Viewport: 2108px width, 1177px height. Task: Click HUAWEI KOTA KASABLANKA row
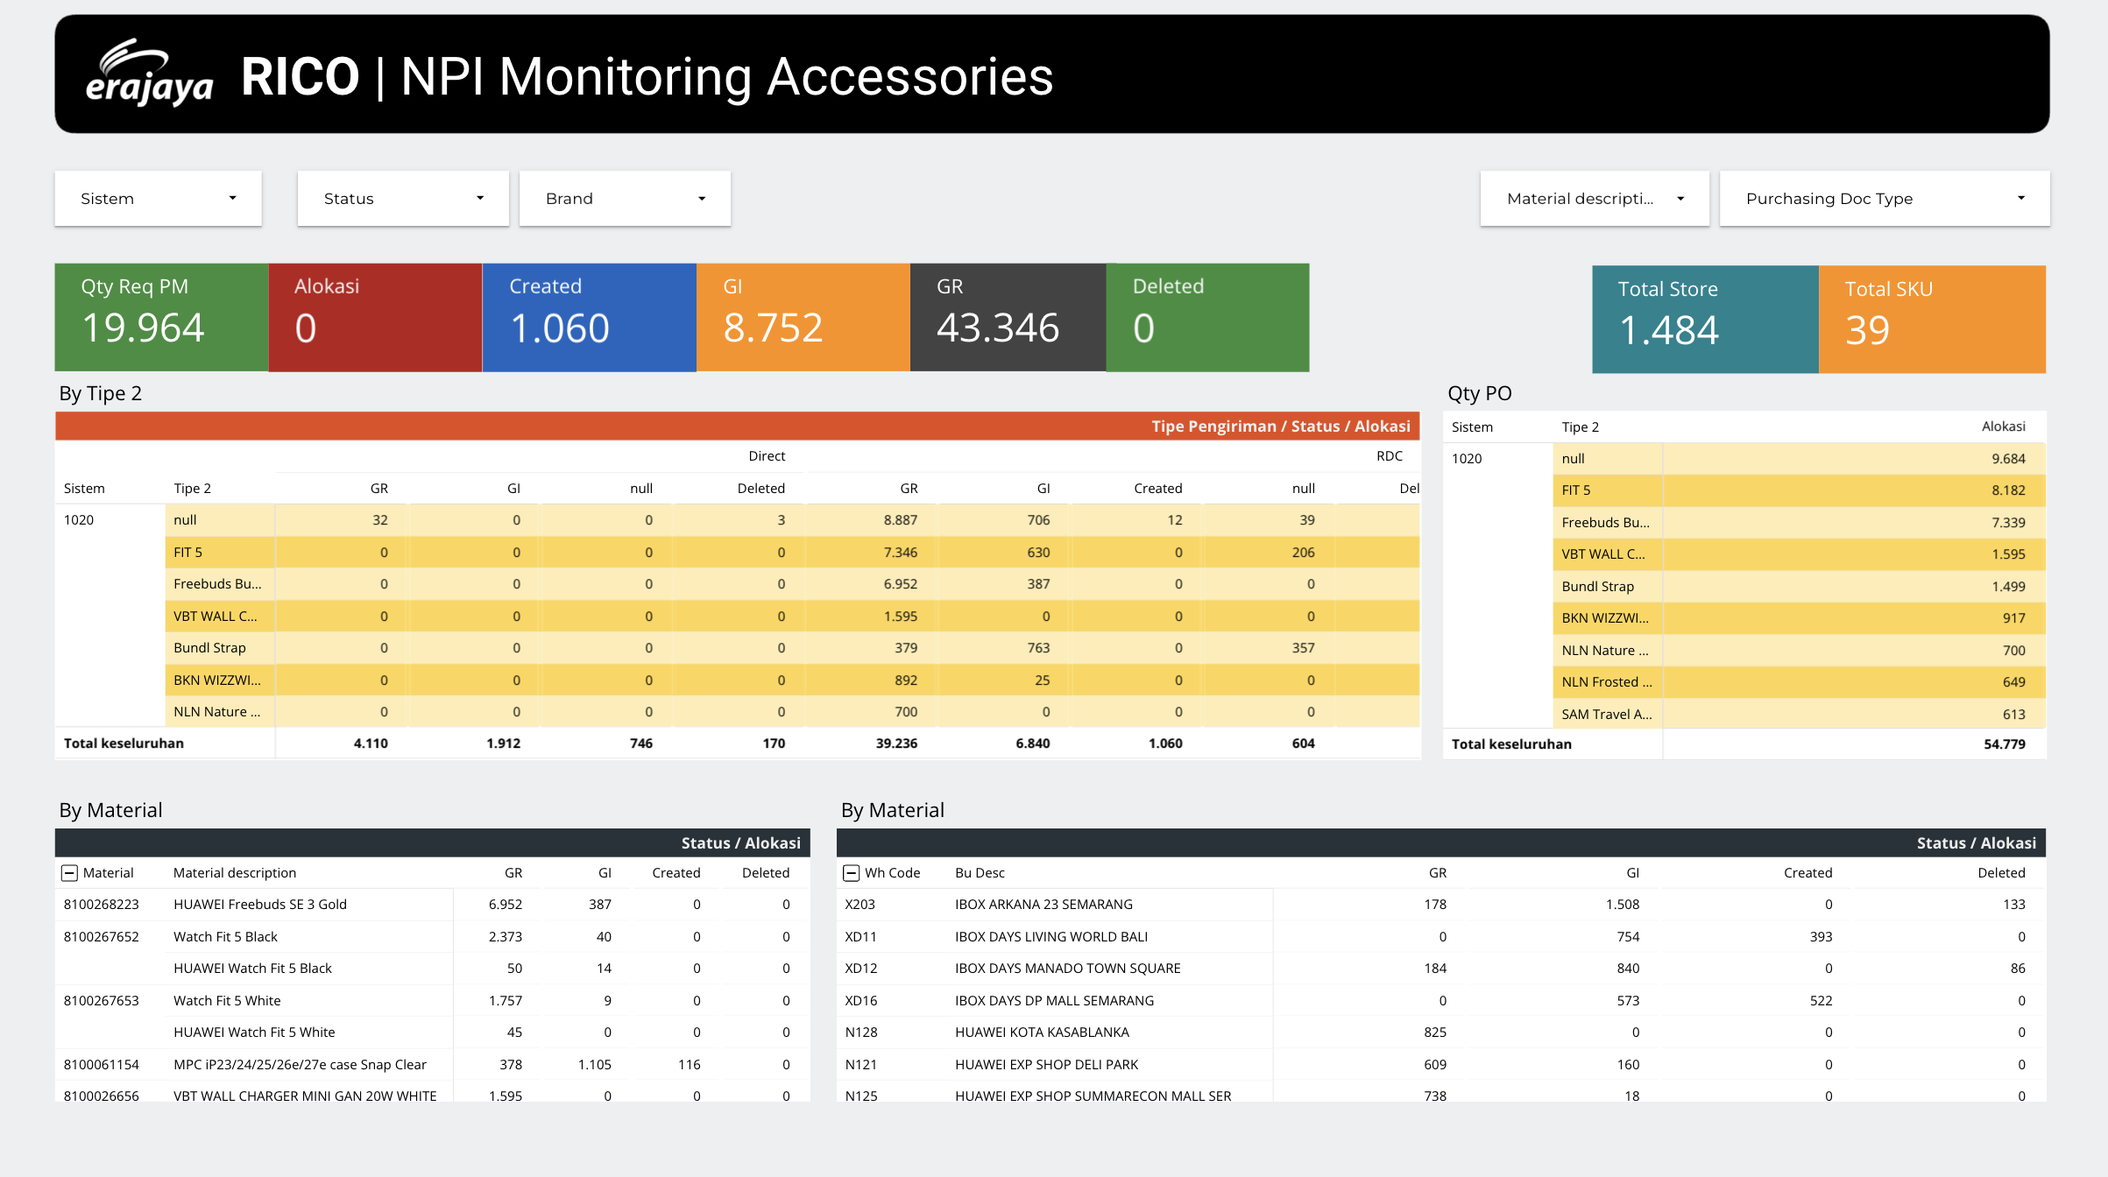point(1441,1033)
